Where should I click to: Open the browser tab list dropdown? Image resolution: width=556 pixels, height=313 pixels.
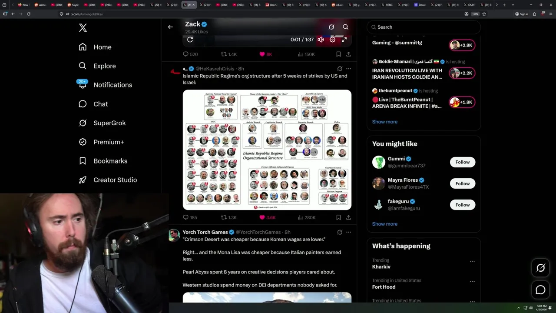[x=513, y=5]
